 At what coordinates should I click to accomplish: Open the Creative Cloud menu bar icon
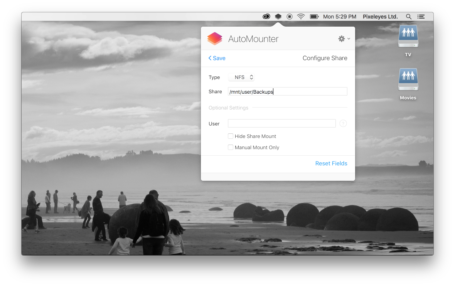pyautogui.click(x=266, y=17)
